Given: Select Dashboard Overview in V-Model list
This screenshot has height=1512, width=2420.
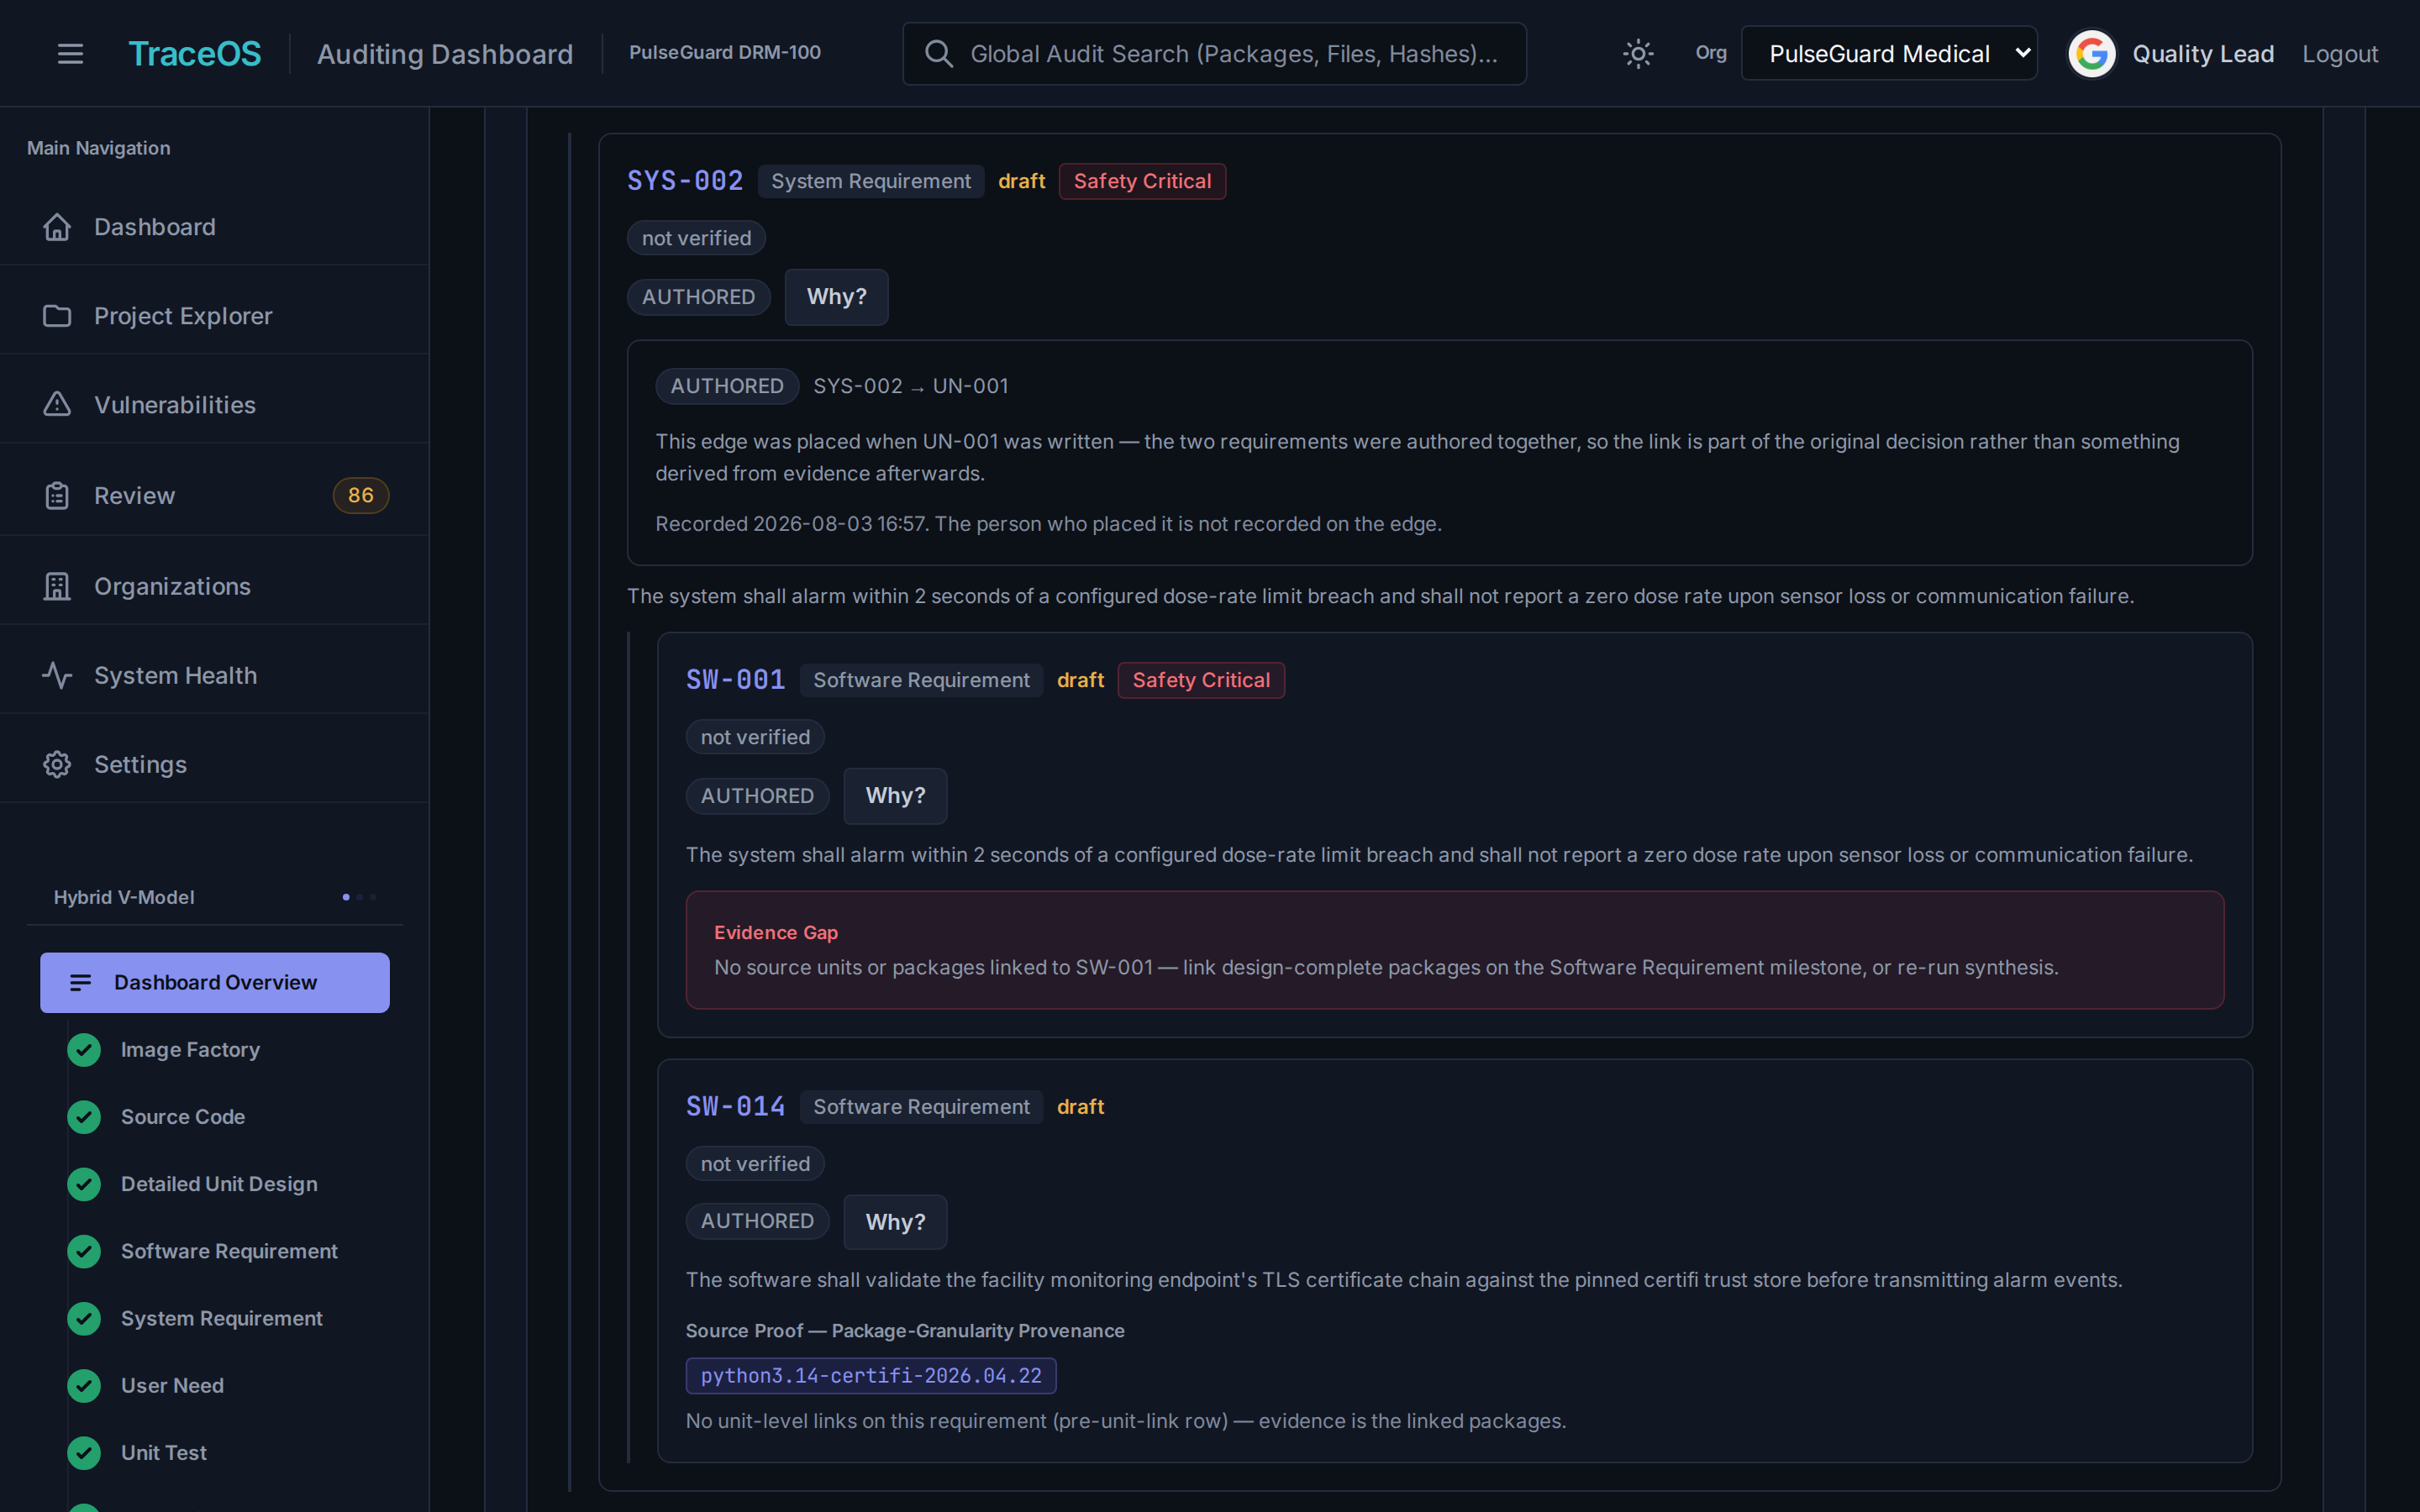Looking at the screenshot, I should pyautogui.click(x=214, y=983).
